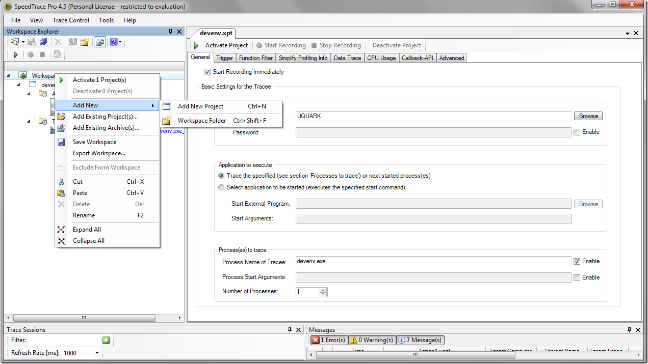Click the gray stop square in Workspace Explorer
648x364 pixels.
coord(42,54)
